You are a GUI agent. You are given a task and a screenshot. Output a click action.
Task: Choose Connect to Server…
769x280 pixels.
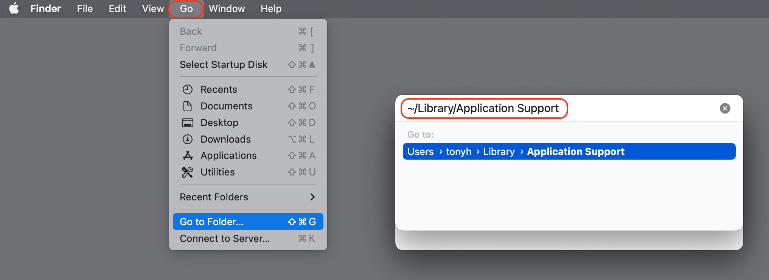pyautogui.click(x=248, y=238)
